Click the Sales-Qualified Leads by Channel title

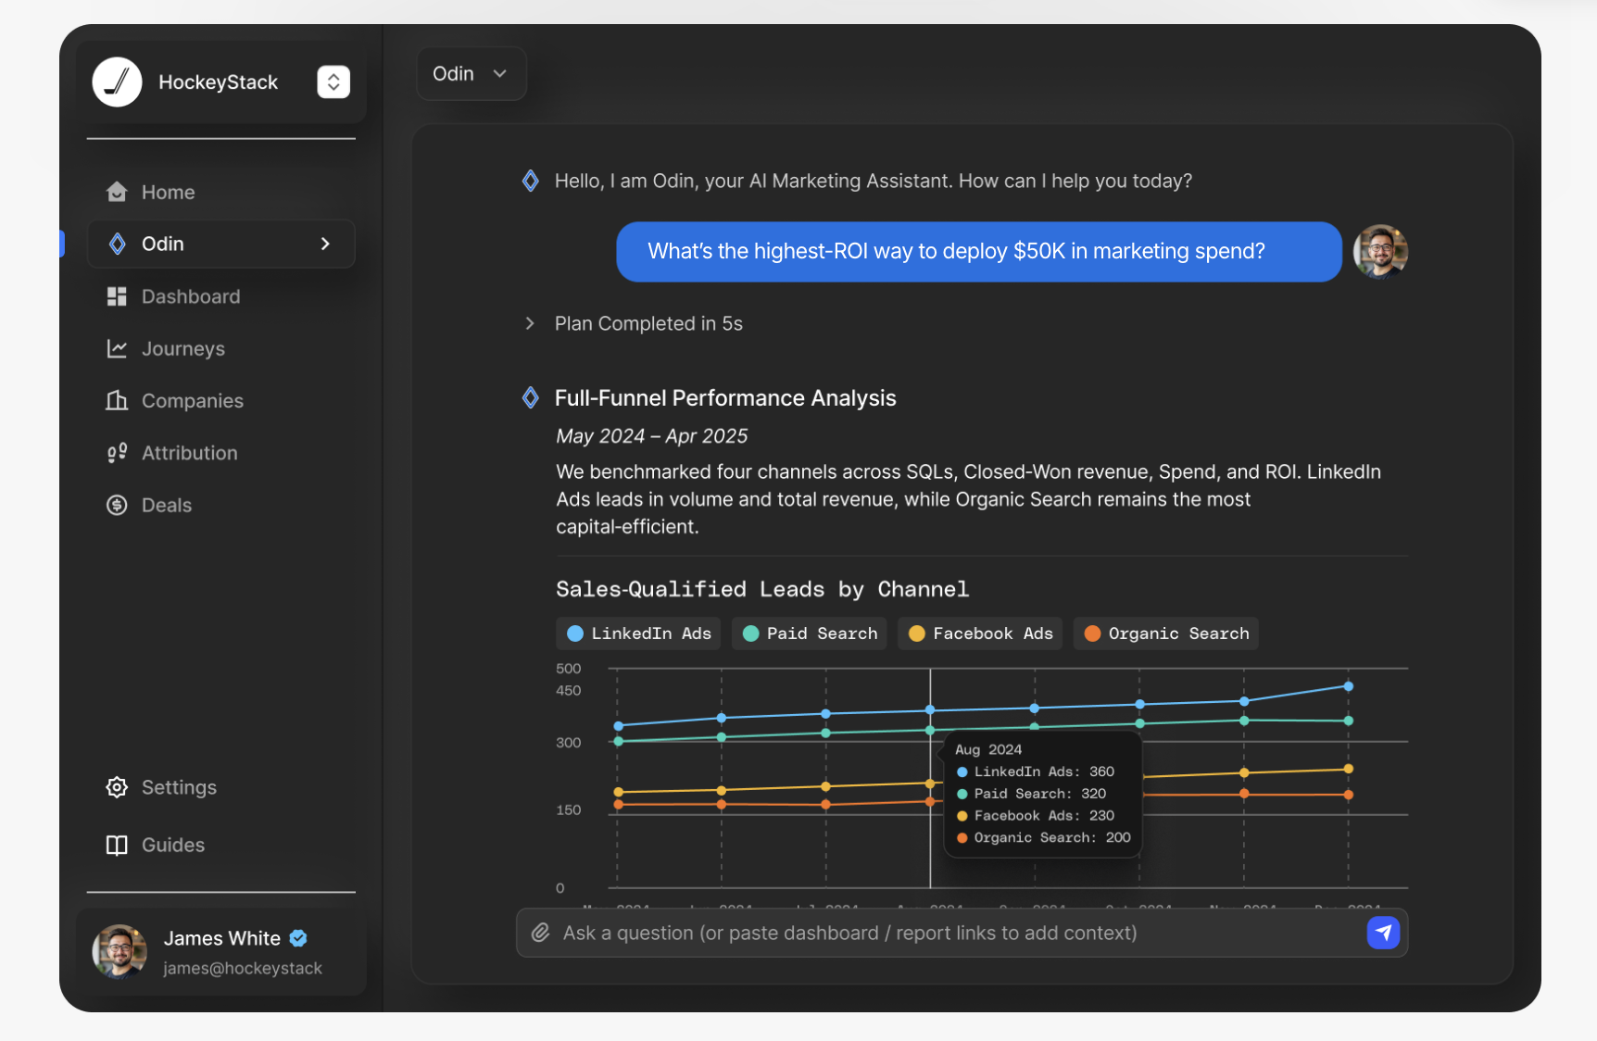tap(762, 589)
